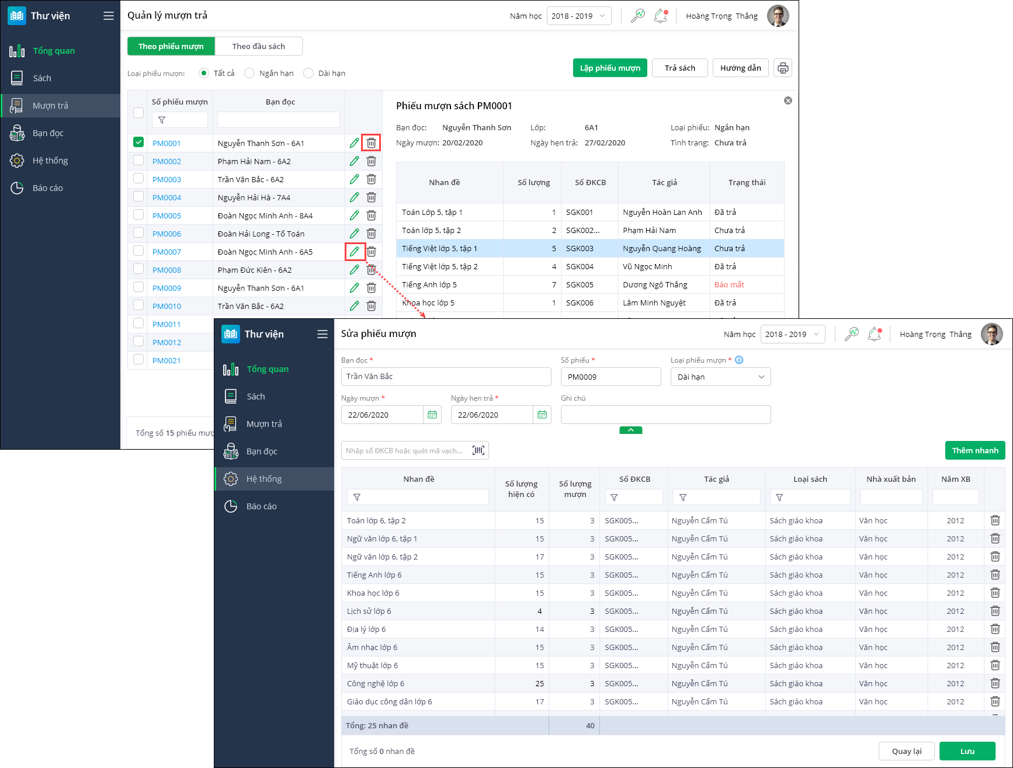Open Năm học dropdown in Quản lý mượn trả

click(579, 16)
